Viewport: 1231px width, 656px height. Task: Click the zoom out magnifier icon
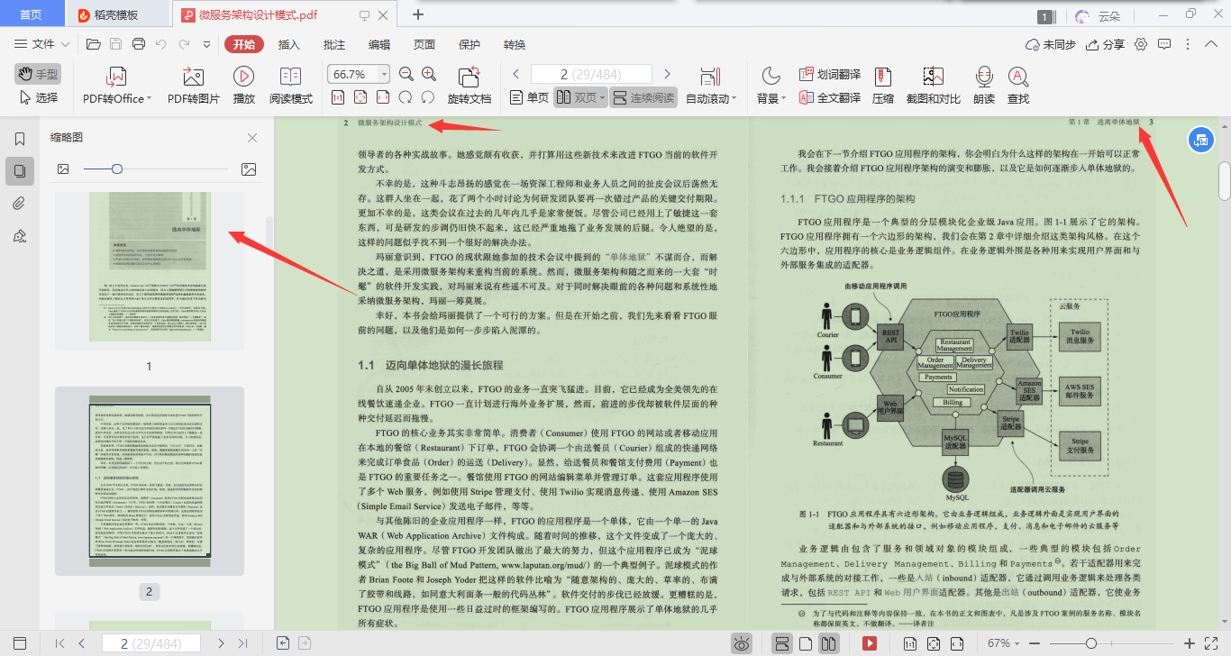pos(406,74)
